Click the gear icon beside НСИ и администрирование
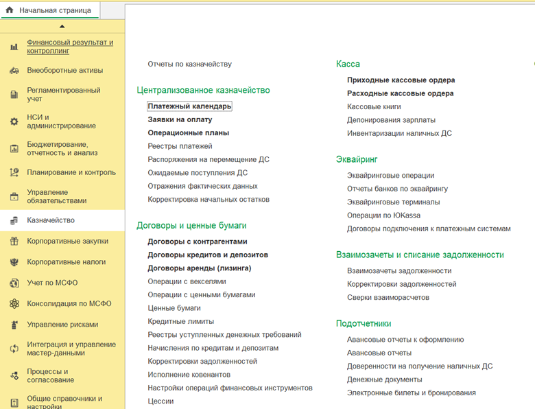535x409 pixels. click(14, 121)
